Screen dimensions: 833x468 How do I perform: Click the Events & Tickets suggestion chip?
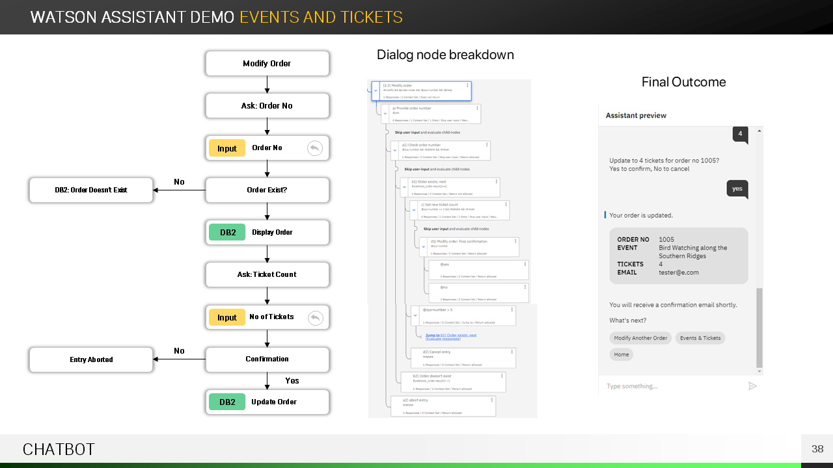[700, 338]
